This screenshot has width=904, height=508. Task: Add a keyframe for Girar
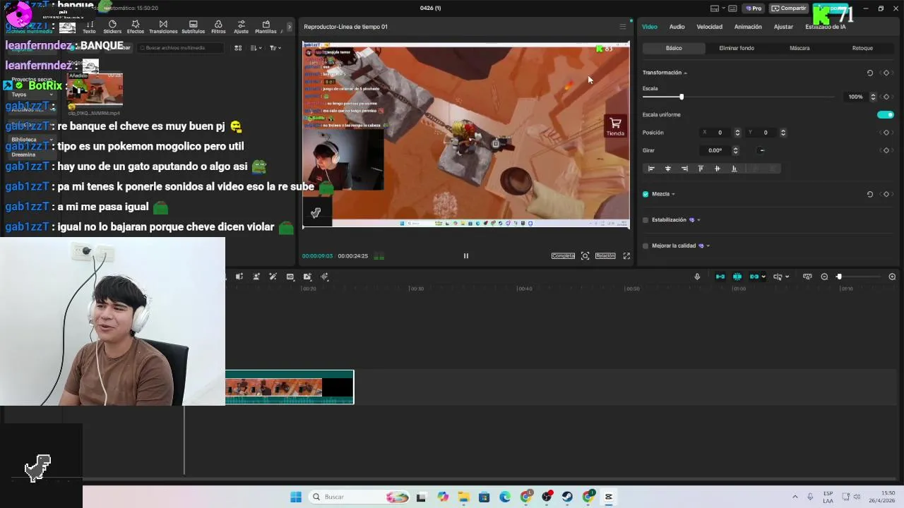[x=886, y=150]
